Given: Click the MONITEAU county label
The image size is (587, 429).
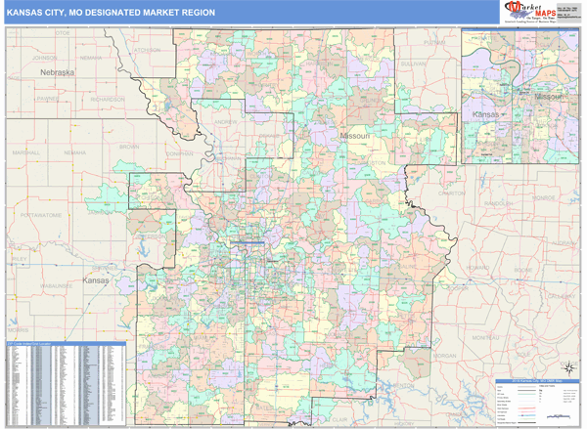Looking at the screenshot, I should click(x=485, y=338).
